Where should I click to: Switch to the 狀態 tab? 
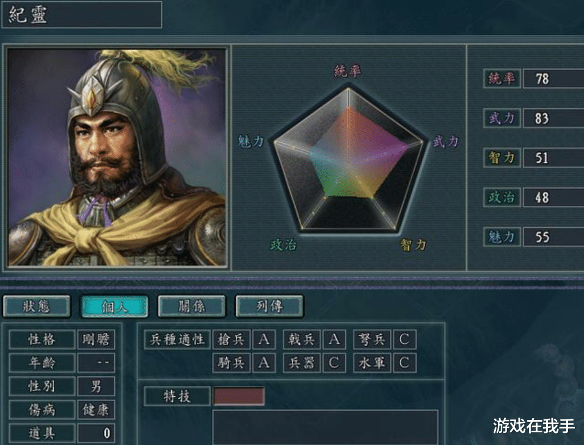pos(37,307)
